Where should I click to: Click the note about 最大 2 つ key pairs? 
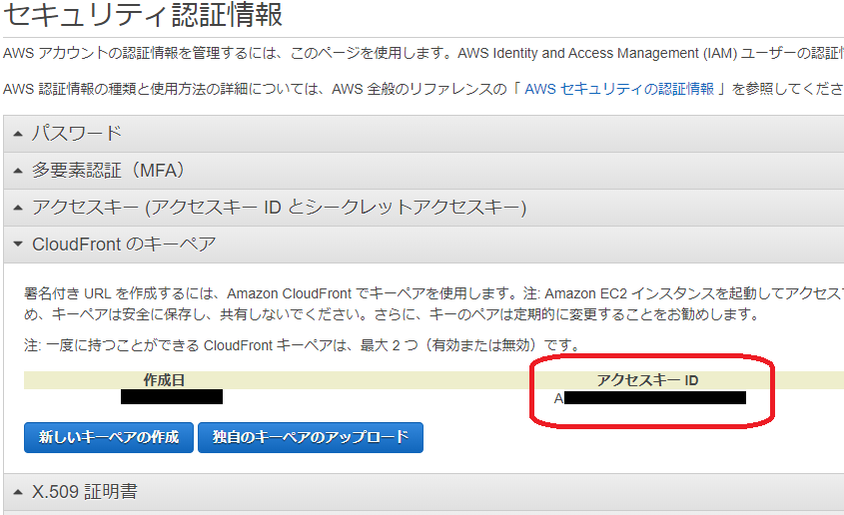tap(302, 345)
